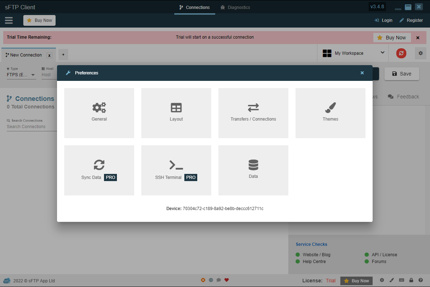Image resolution: width=430 pixels, height=287 pixels.
Task: Click version v3.4.8 label
Action: click(377, 6)
